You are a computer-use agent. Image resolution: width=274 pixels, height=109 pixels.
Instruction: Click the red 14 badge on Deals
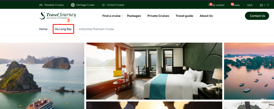coord(232,4)
